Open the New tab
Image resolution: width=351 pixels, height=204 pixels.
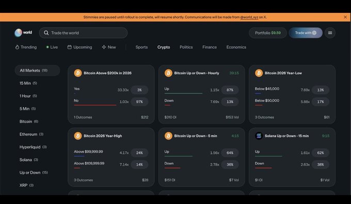pyautogui.click(x=109, y=47)
